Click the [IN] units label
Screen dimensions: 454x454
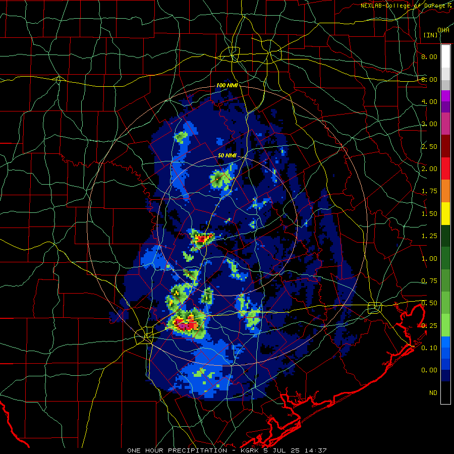(430, 35)
